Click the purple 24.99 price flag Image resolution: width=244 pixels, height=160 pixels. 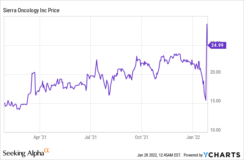tap(217, 45)
